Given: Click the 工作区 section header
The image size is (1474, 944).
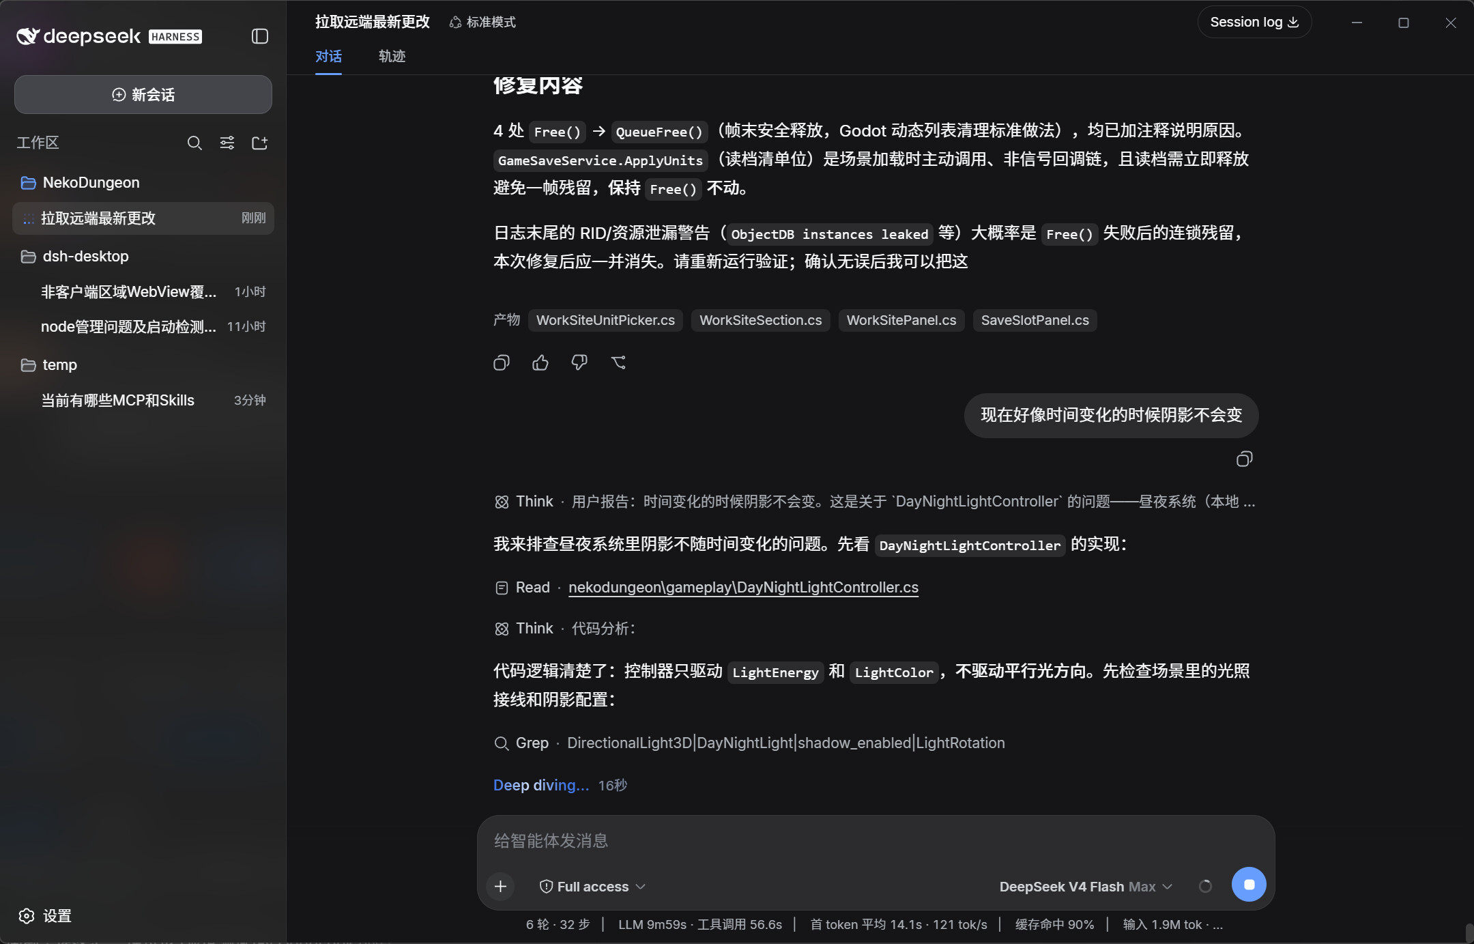Looking at the screenshot, I should 38,143.
